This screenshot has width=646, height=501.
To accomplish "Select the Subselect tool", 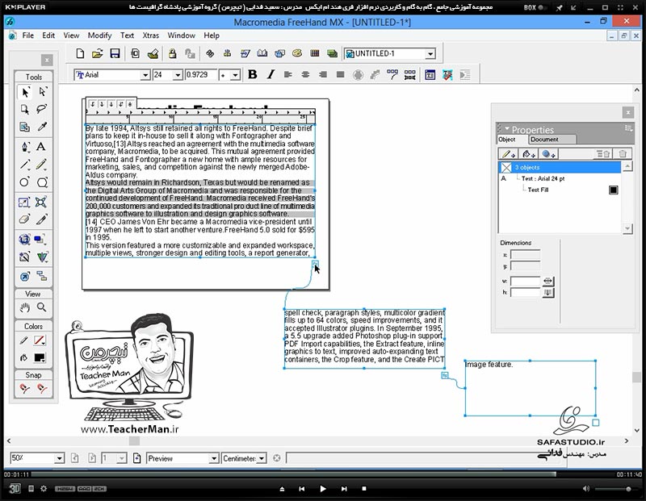I will [42, 92].
